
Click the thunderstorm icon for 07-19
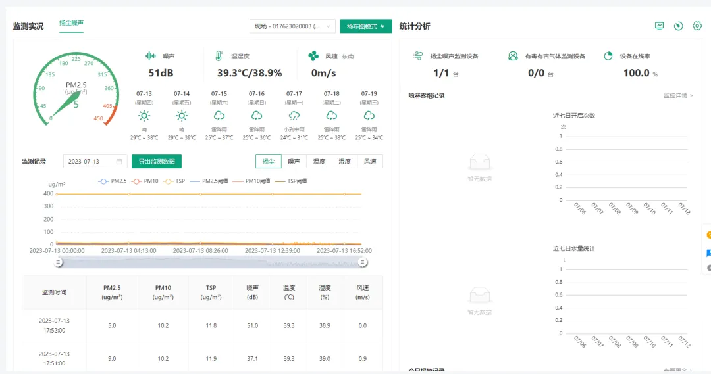(369, 116)
